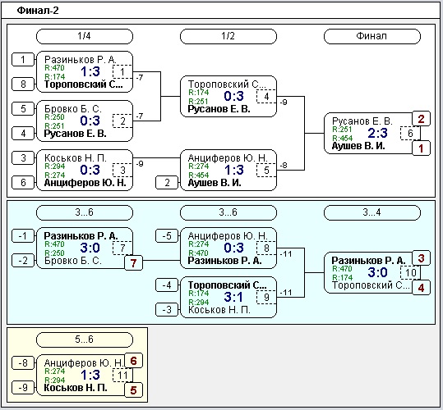443x410 pixels.
Task: Open the Русанов vs Аушев 2:3 final
Action: pos(372,134)
